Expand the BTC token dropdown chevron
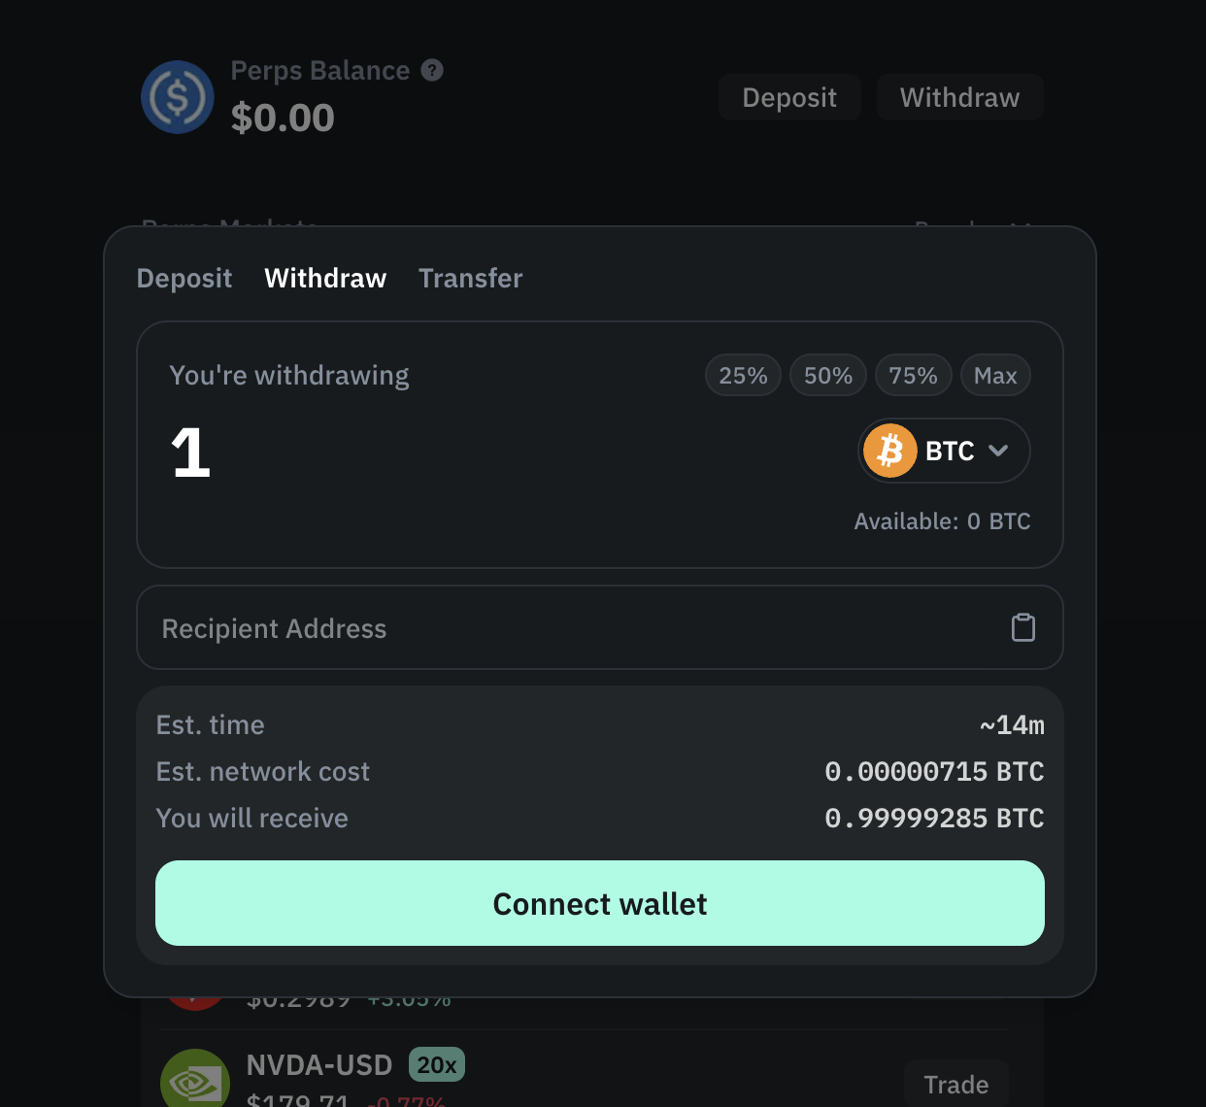The width and height of the screenshot is (1206, 1107). click(x=998, y=451)
